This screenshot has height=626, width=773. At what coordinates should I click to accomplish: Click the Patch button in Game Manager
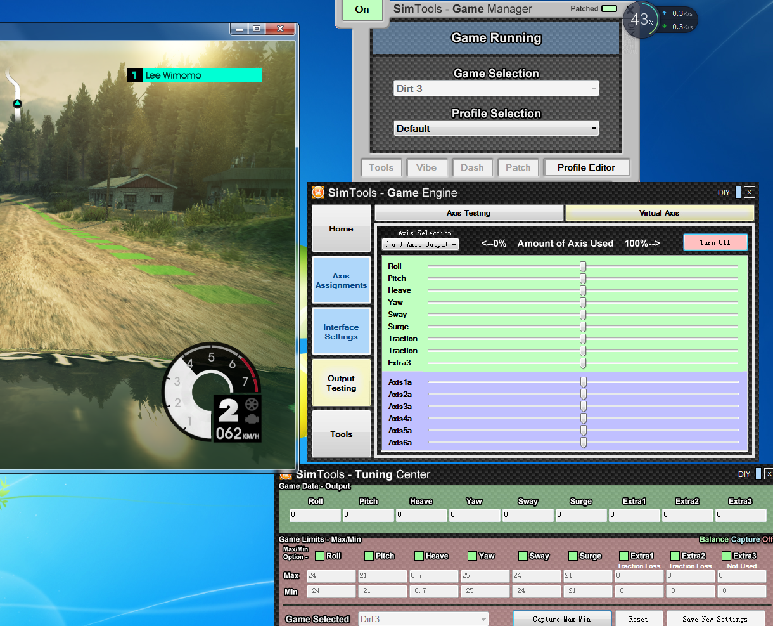(518, 167)
